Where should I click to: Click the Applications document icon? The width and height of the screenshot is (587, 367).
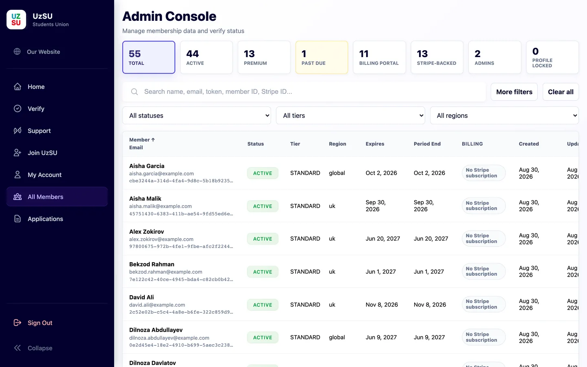pos(18,219)
